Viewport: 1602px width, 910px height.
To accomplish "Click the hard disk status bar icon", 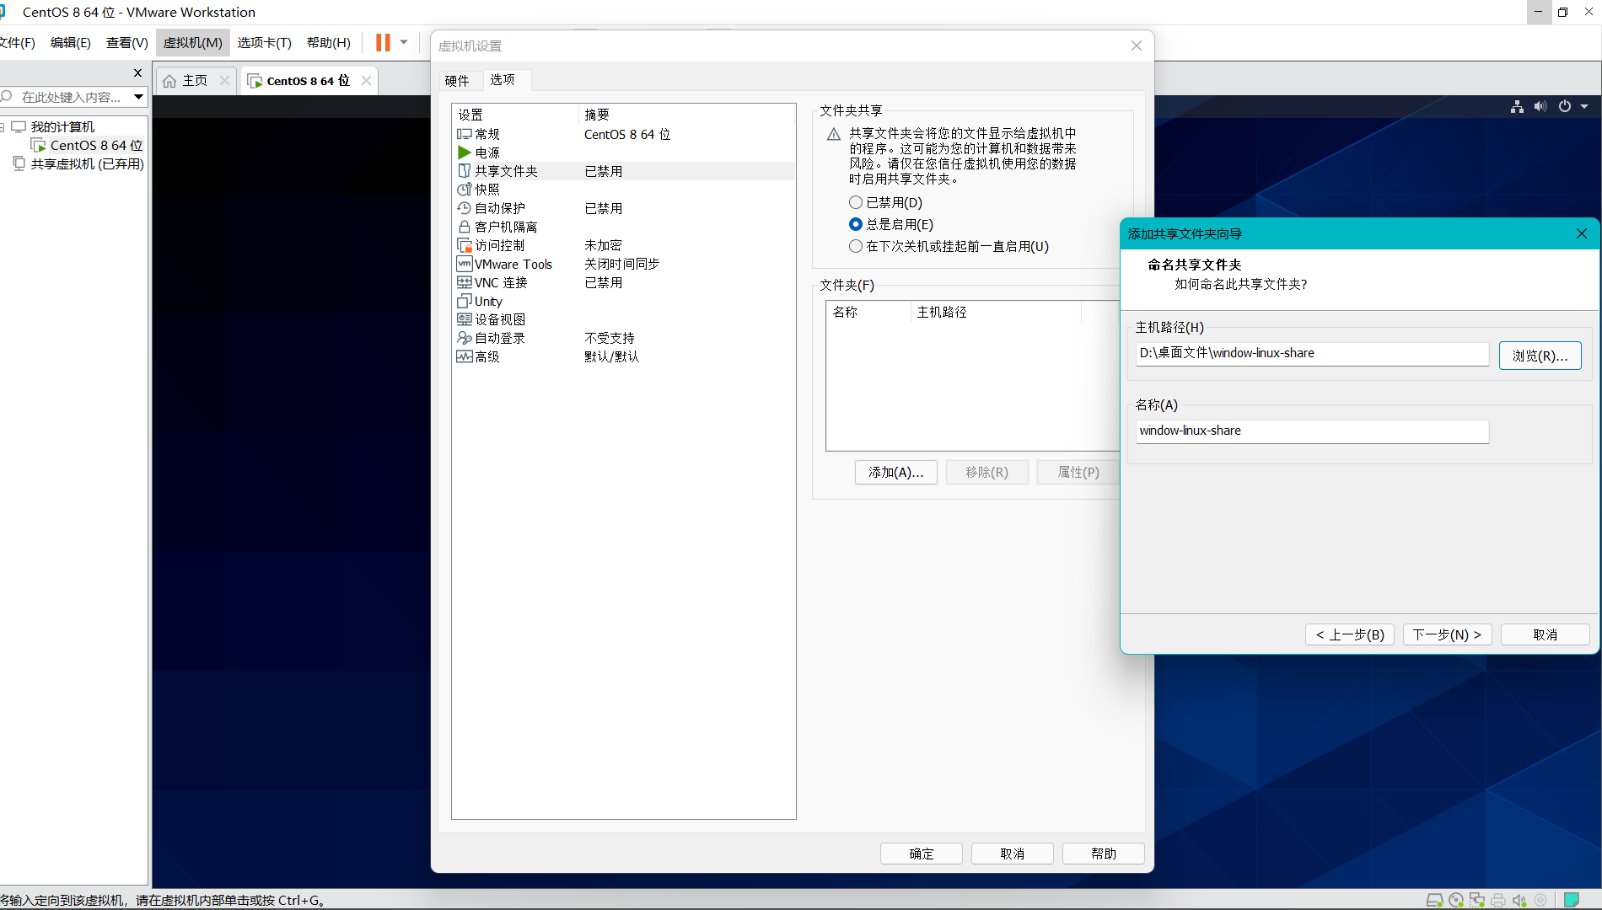I will pyautogui.click(x=1434, y=900).
